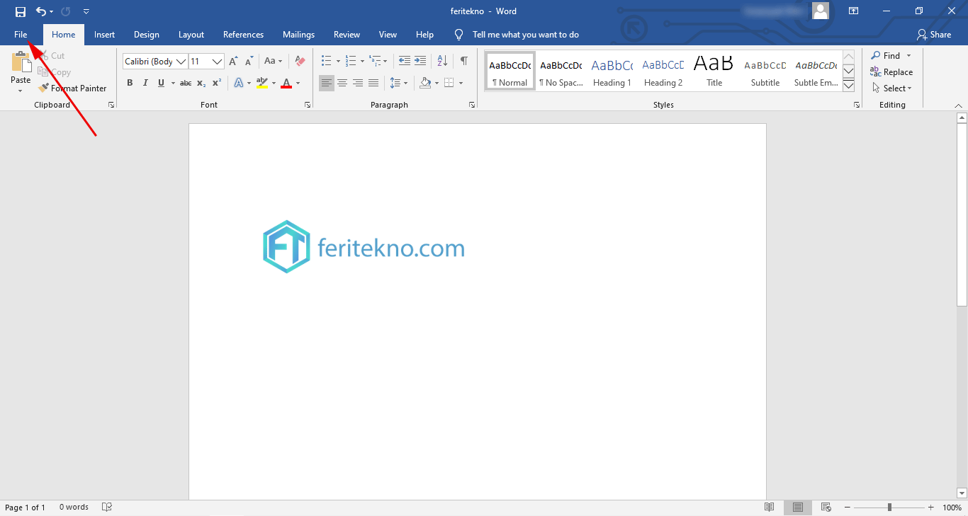Click the Paste clipboard icon
The height and width of the screenshot is (516, 968).
pos(21,62)
